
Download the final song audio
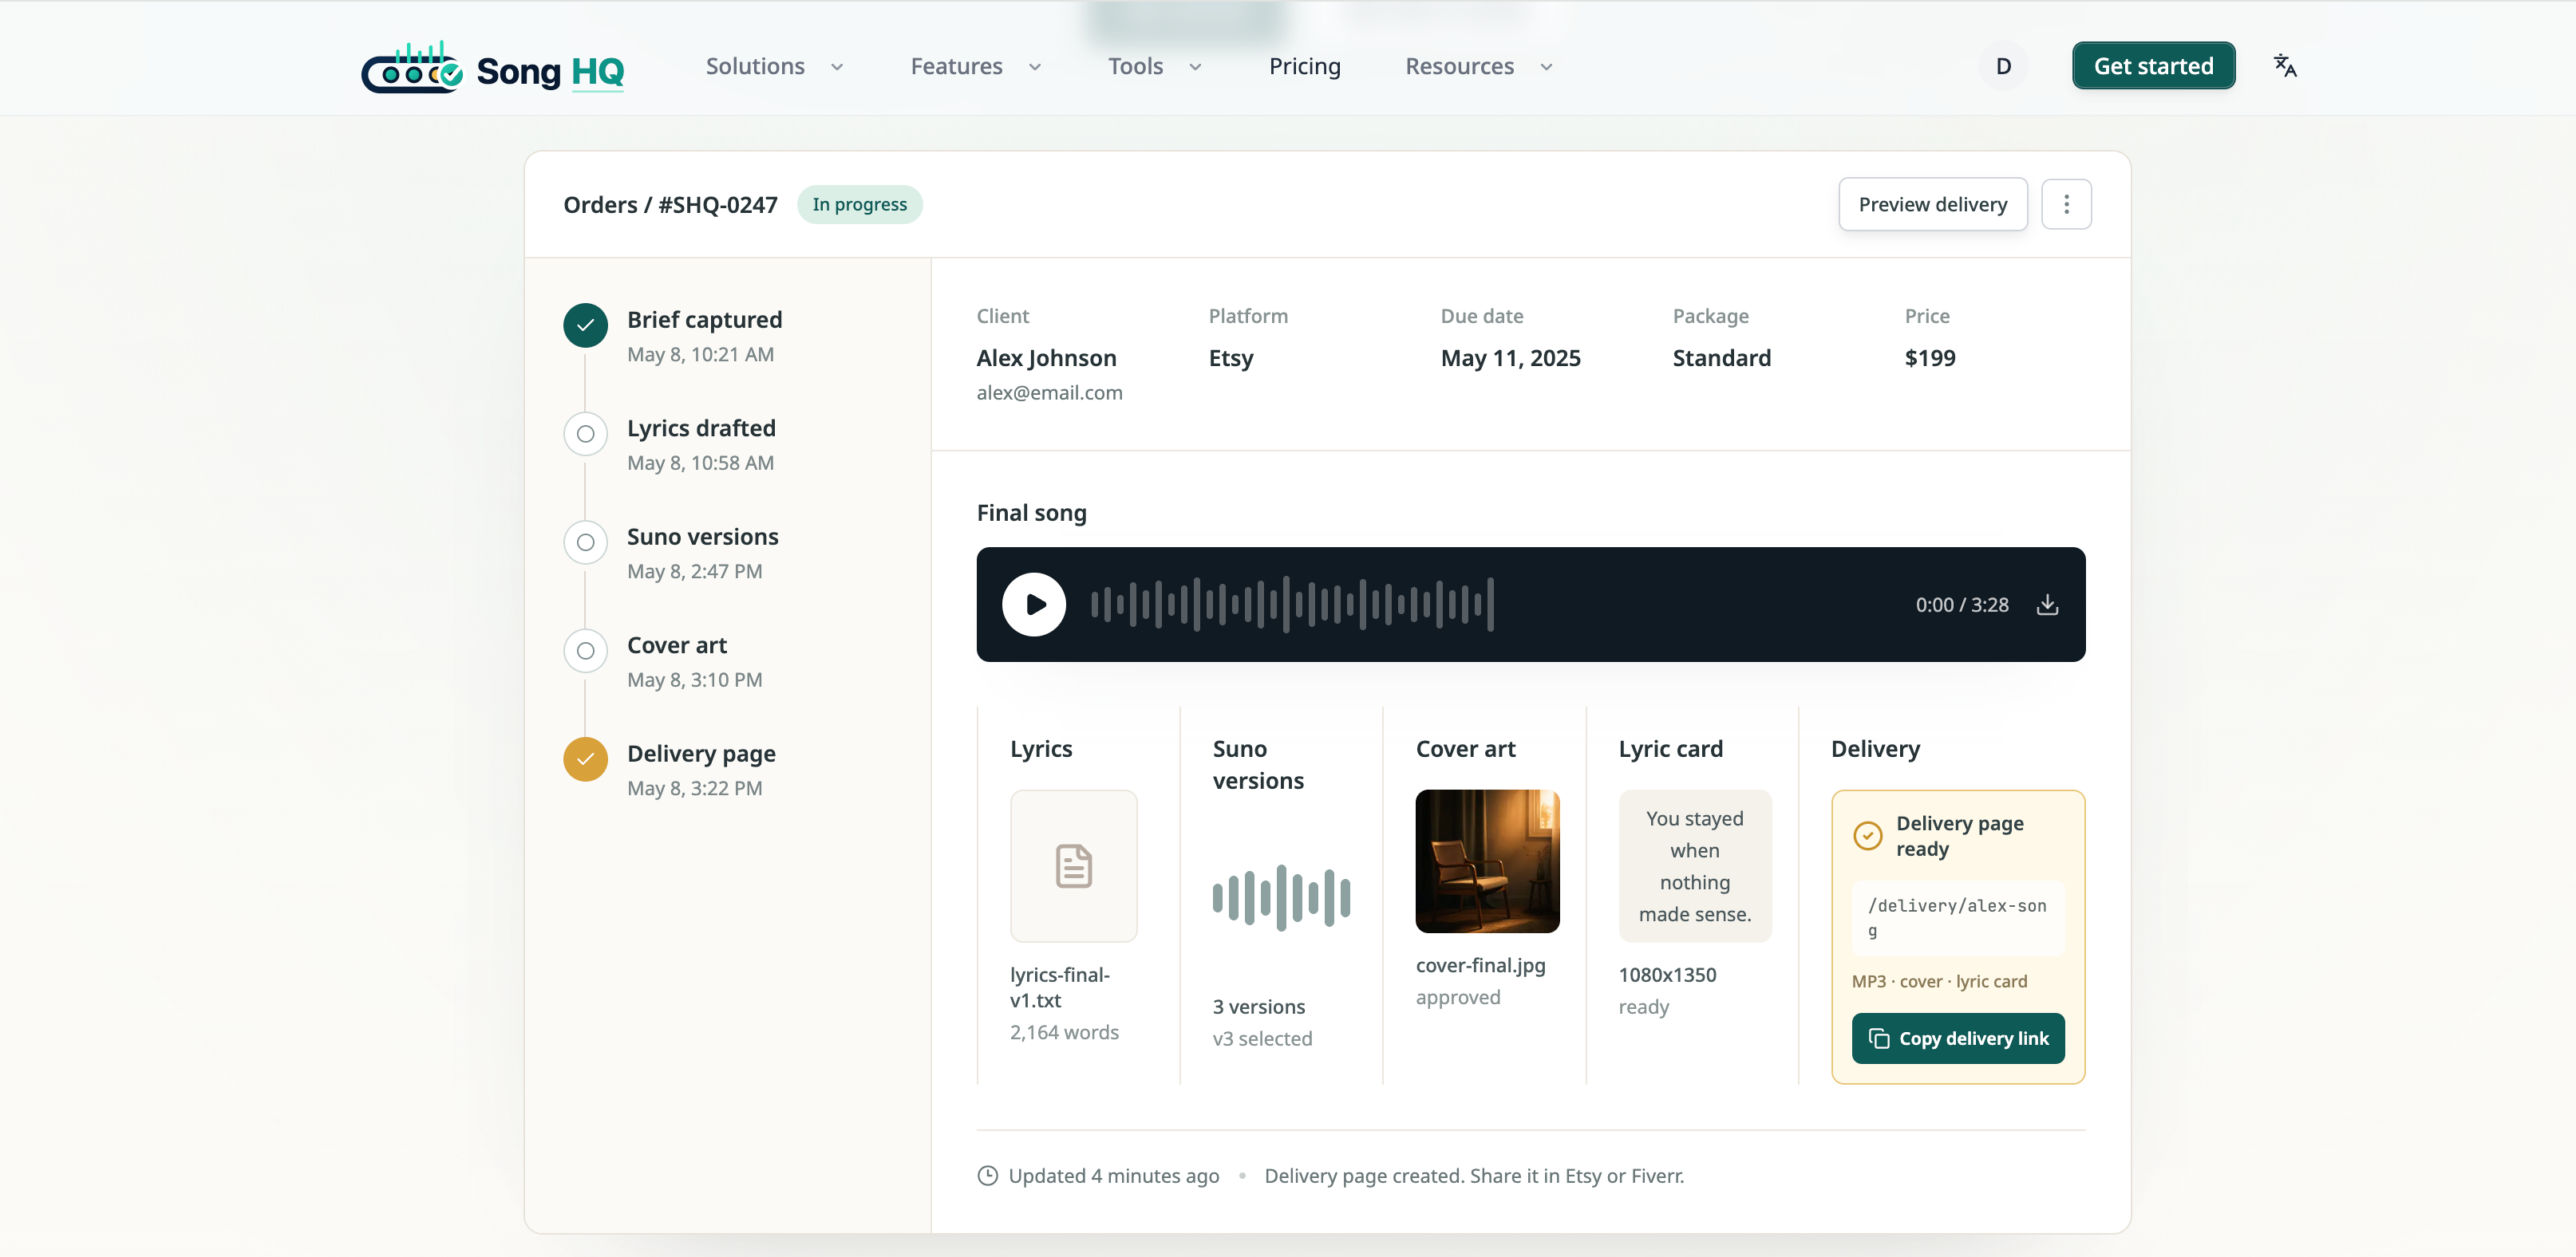[2047, 605]
